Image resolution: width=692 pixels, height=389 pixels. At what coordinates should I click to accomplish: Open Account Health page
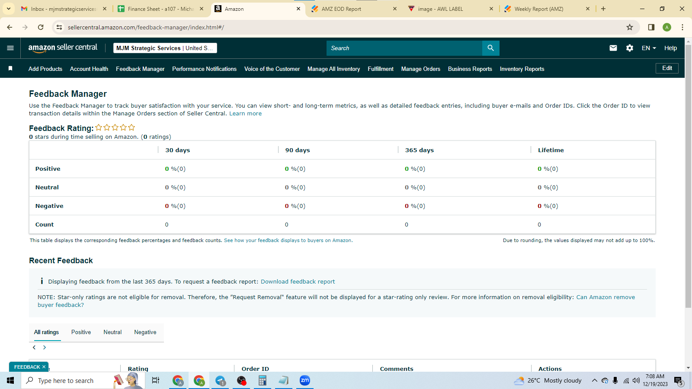click(89, 69)
